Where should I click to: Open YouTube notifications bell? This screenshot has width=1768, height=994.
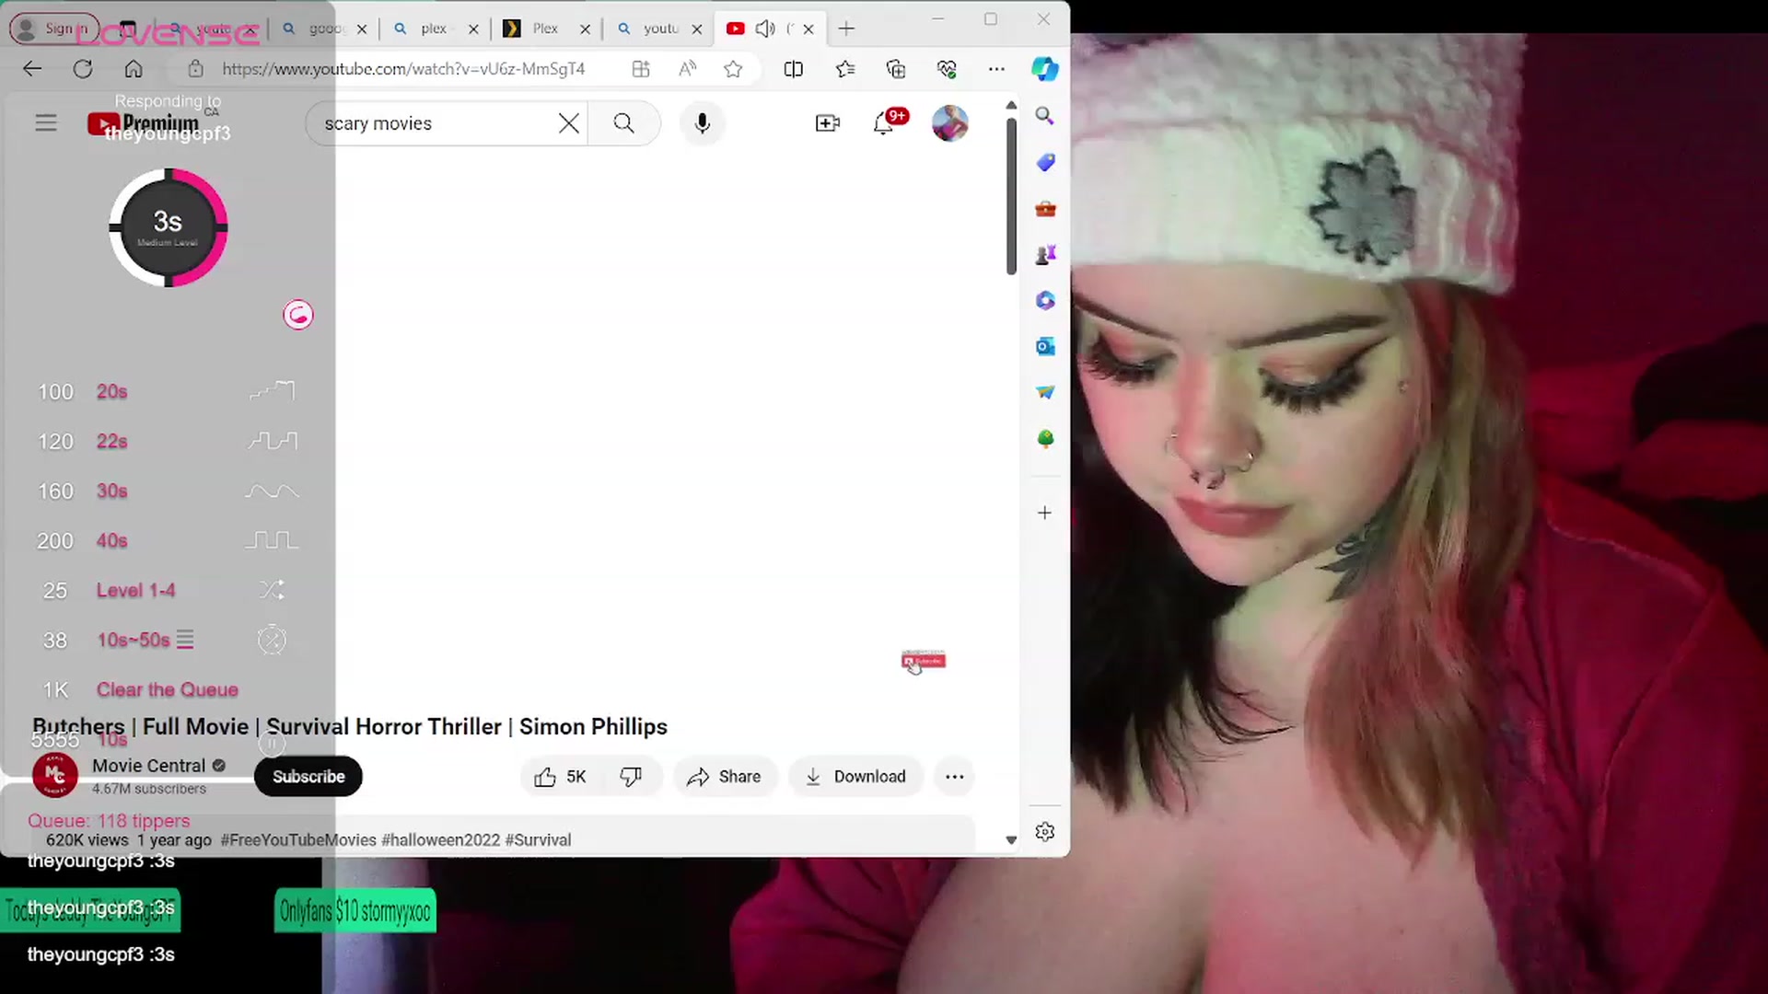pos(884,123)
